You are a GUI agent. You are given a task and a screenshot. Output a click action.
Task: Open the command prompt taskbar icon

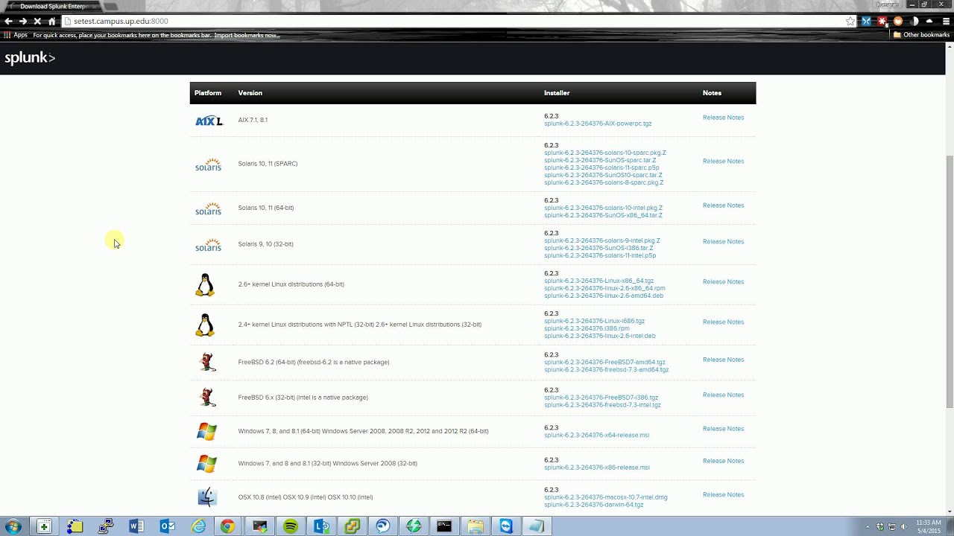click(444, 526)
